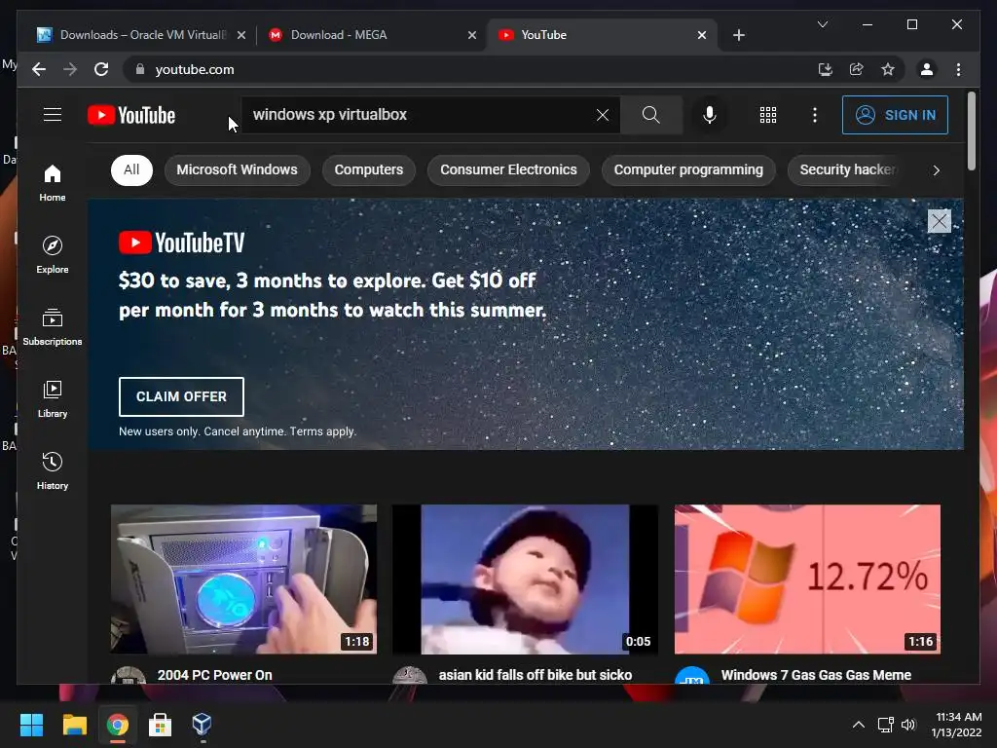Click the youtube.com address bar
997x748 pixels.
[x=470, y=69]
